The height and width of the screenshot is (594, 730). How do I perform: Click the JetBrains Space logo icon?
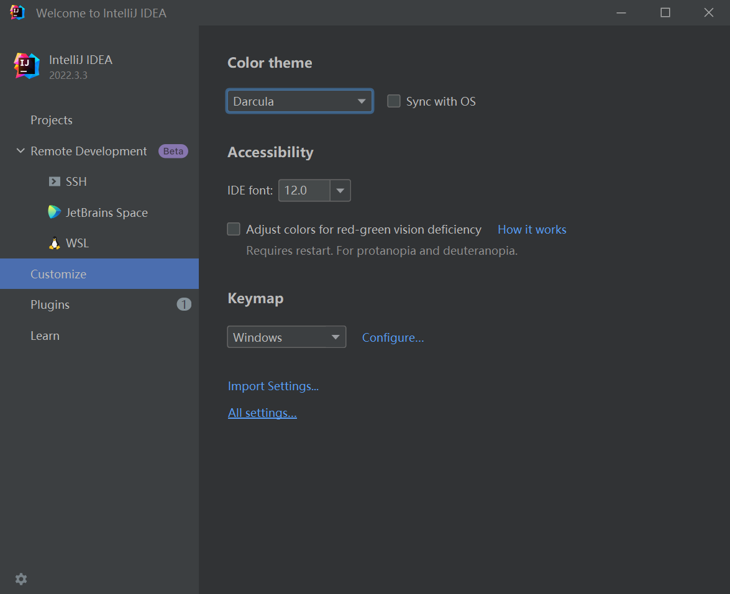[x=55, y=212]
